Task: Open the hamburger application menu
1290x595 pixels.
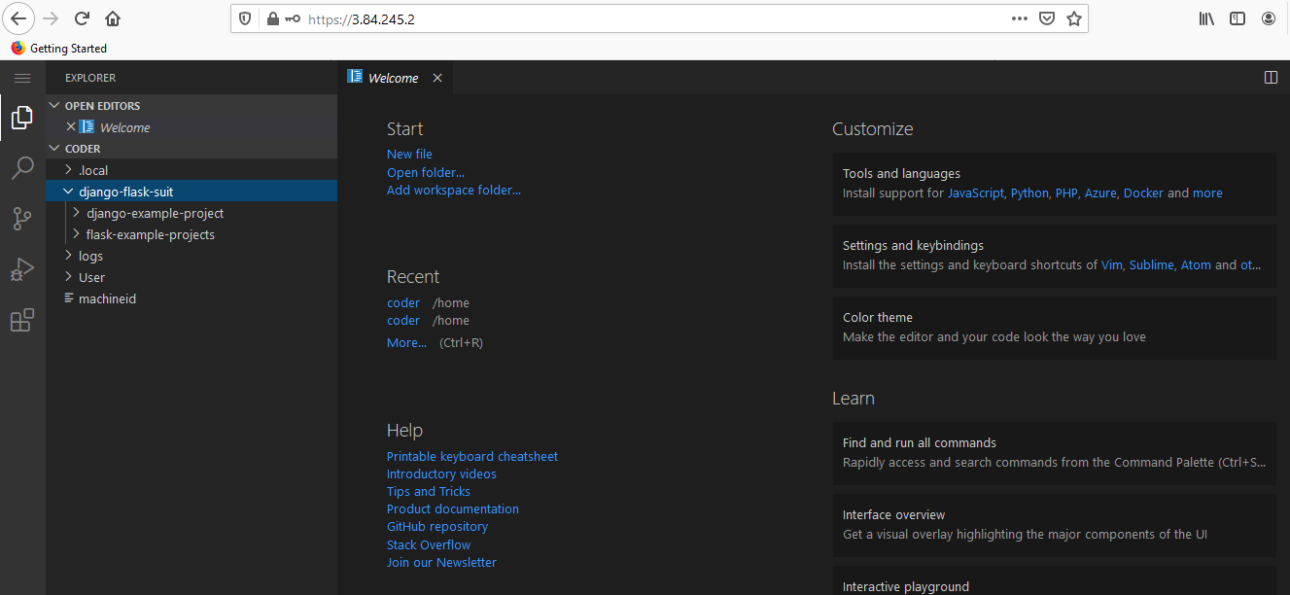Action: pyautogui.click(x=21, y=78)
